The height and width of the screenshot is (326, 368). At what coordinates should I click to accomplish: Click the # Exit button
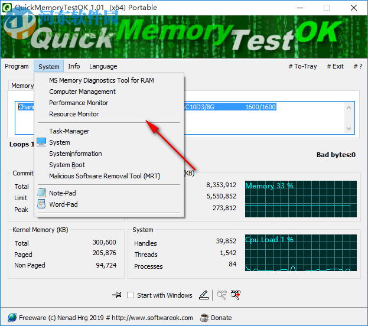(335, 66)
